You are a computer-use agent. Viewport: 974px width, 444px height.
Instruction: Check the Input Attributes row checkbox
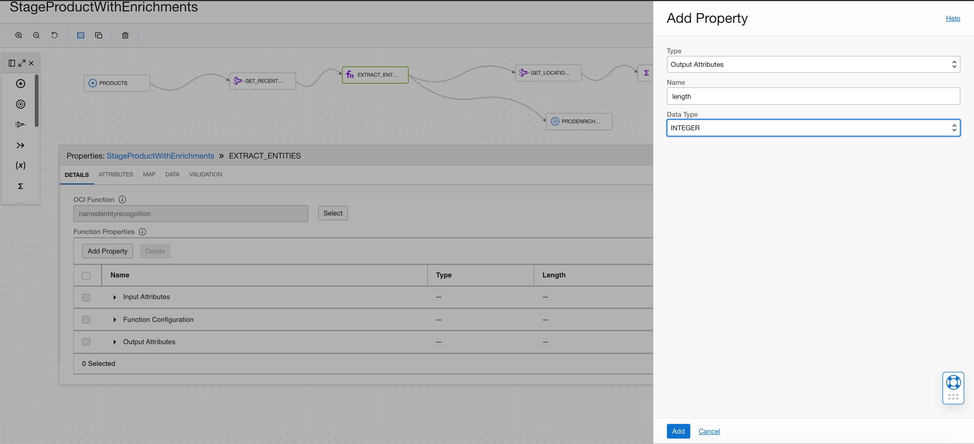point(86,297)
